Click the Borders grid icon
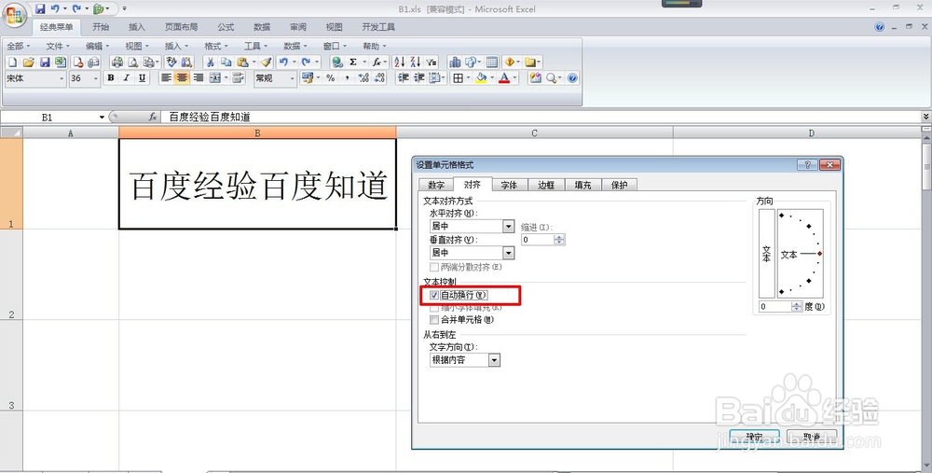Image resolution: width=932 pixels, height=473 pixels. point(458,78)
